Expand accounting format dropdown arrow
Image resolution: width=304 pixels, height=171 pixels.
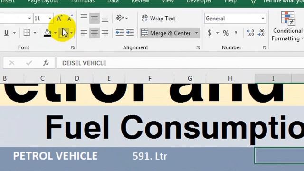click(x=218, y=33)
